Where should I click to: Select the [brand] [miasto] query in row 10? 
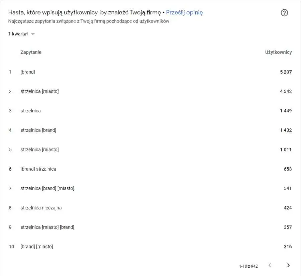click(x=37, y=247)
